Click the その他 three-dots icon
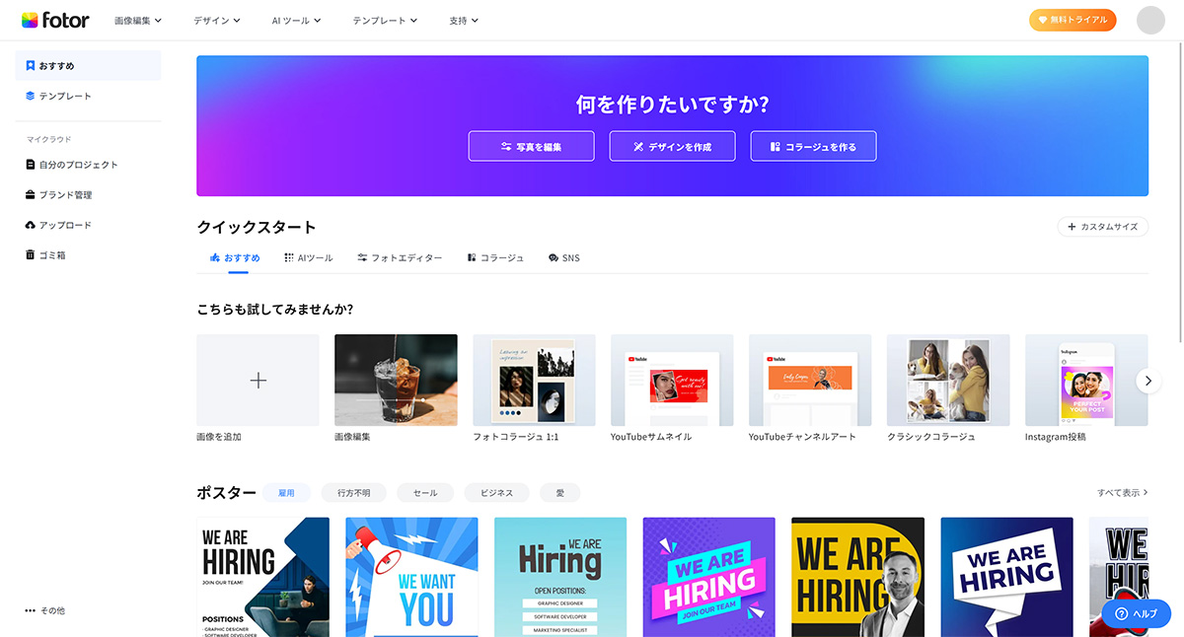The width and height of the screenshot is (1184, 637). point(31,611)
